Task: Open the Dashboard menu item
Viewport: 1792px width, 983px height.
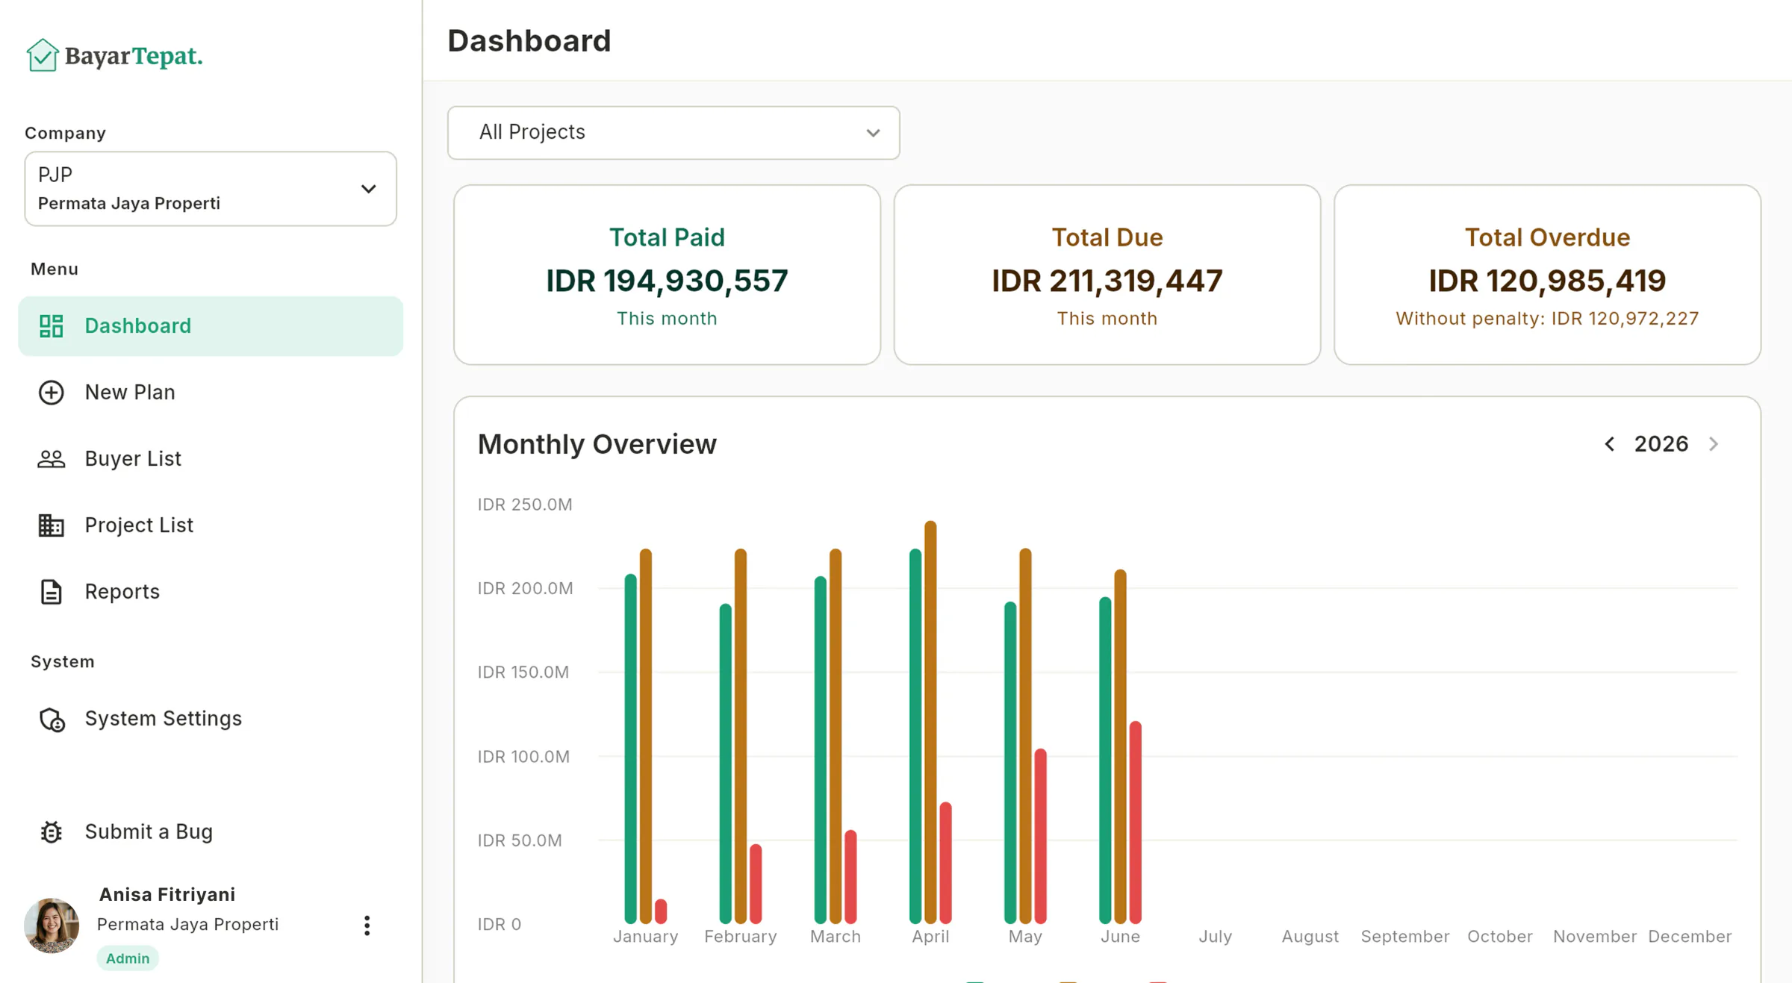Action: (x=211, y=326)
